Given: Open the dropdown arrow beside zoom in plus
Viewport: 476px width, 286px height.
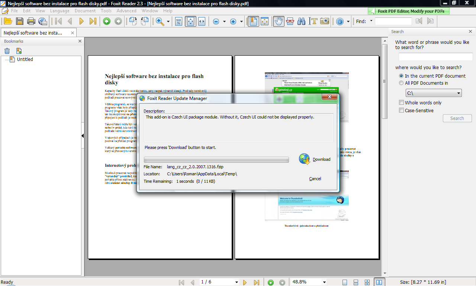Looking at the screenshot, I should (x=241, y=22).
